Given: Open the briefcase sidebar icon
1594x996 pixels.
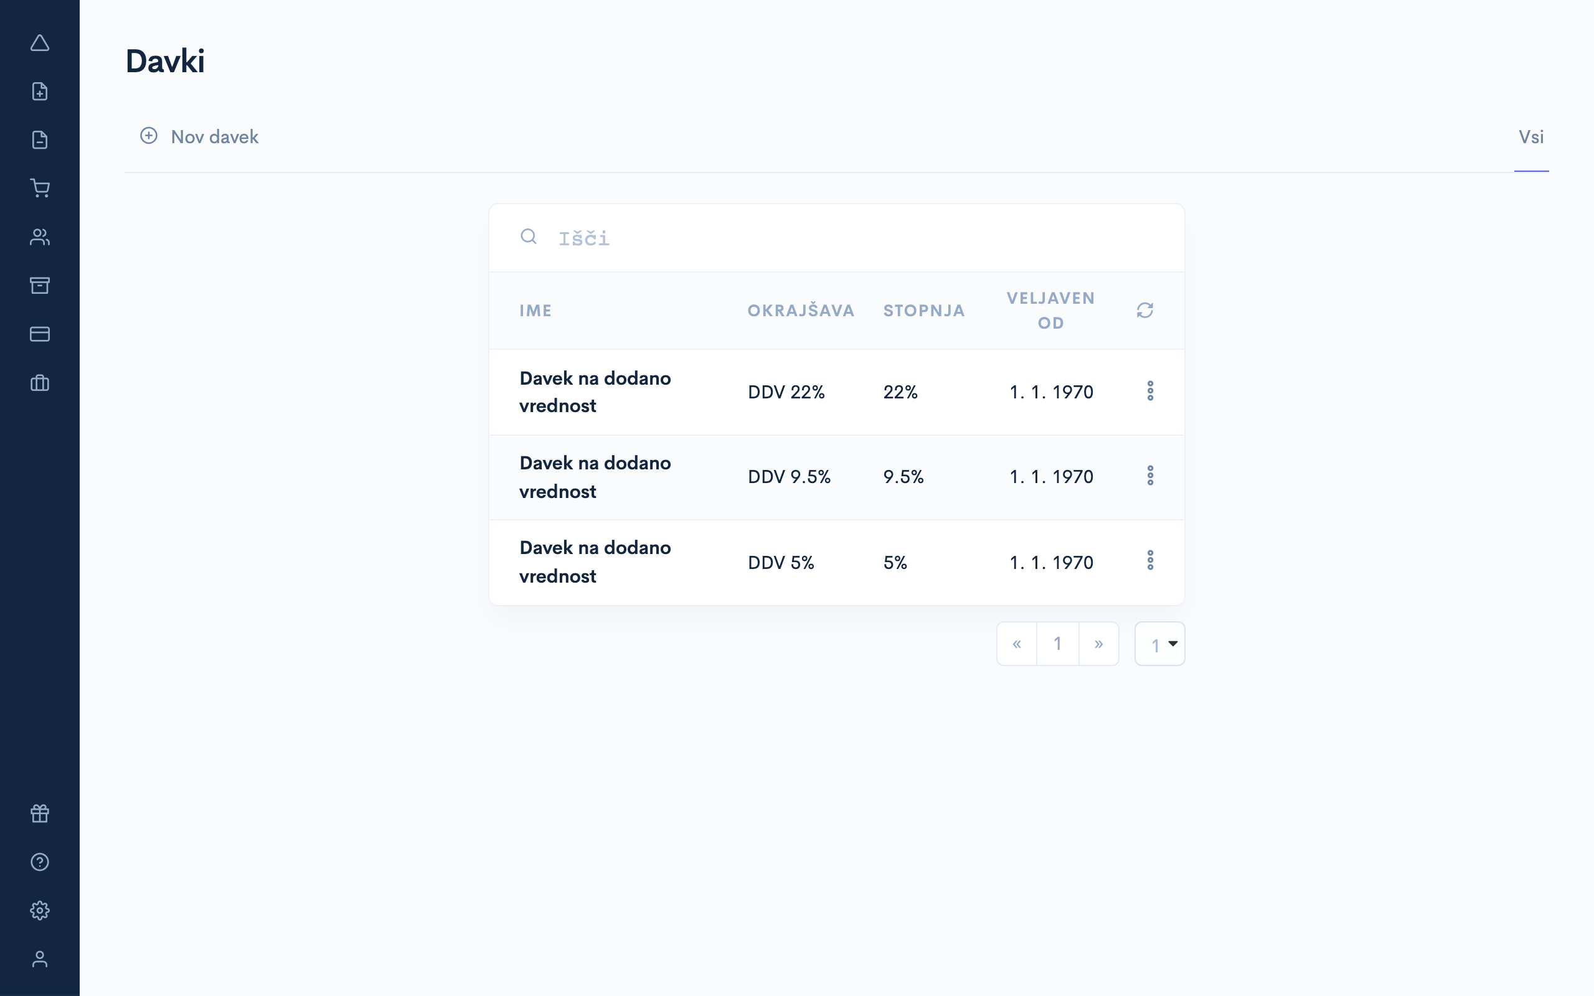Looking at the screenshot, I should 39,383.
